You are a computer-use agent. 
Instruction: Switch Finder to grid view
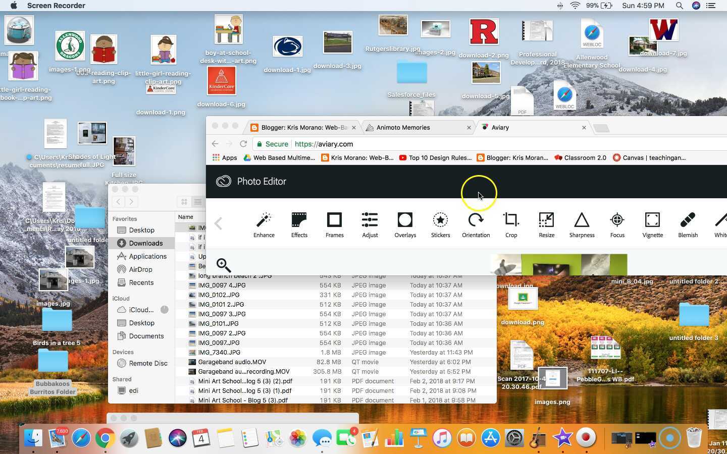[184, 202]
